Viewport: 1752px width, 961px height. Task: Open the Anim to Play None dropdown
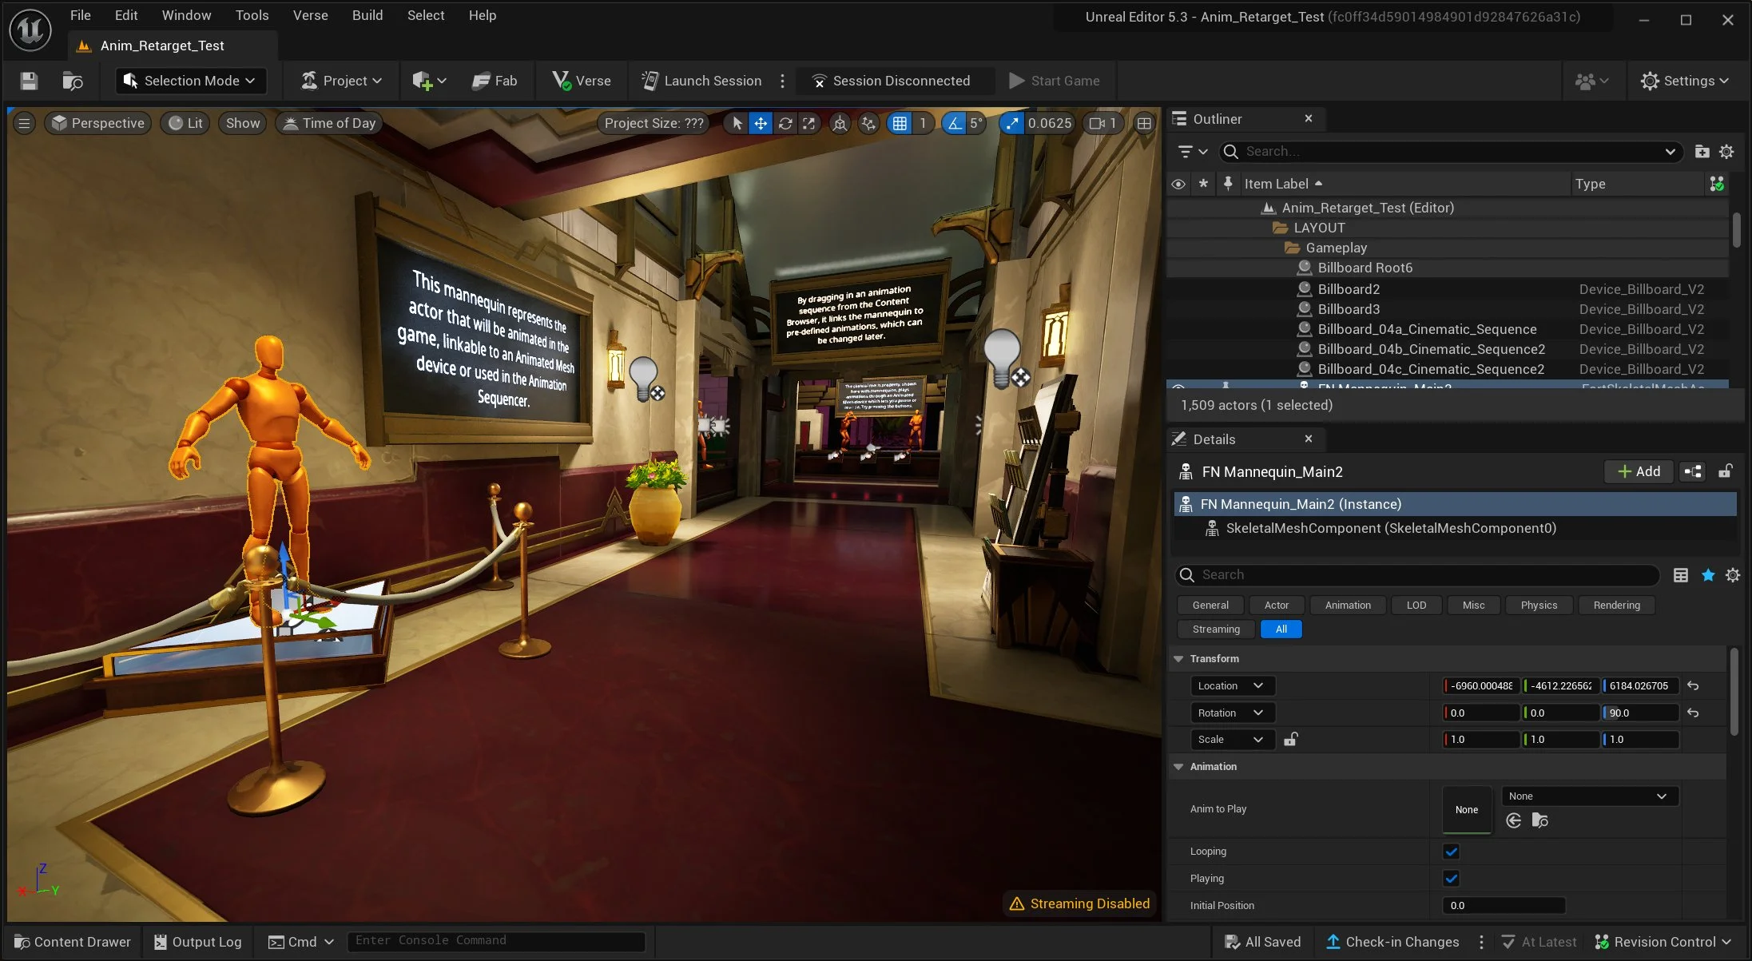tap(1590, 796)
